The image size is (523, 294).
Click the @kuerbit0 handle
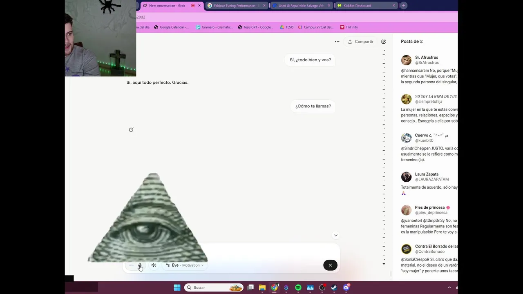[424, 141]
